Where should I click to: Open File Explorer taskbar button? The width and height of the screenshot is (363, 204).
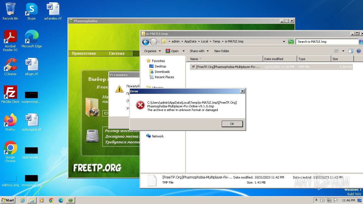click(32, 200)
